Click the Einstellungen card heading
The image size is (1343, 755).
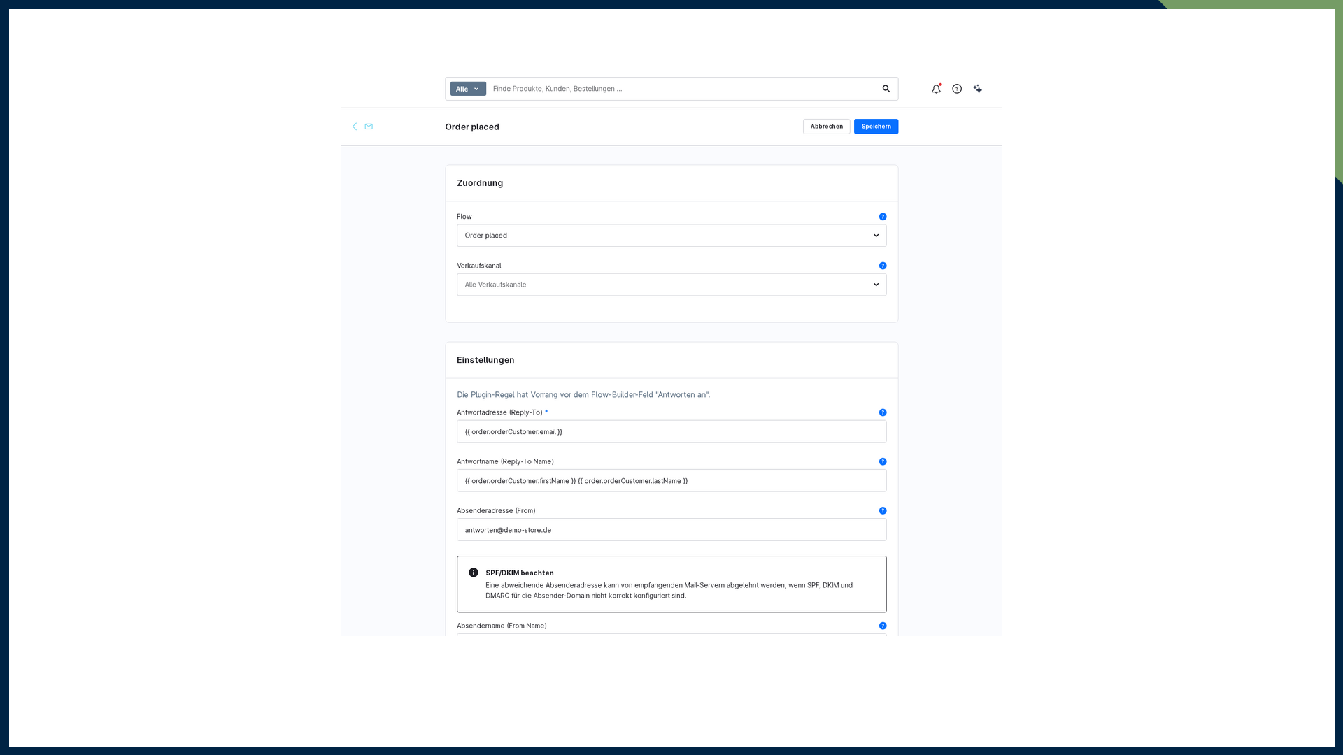click(x=485, y=360)
